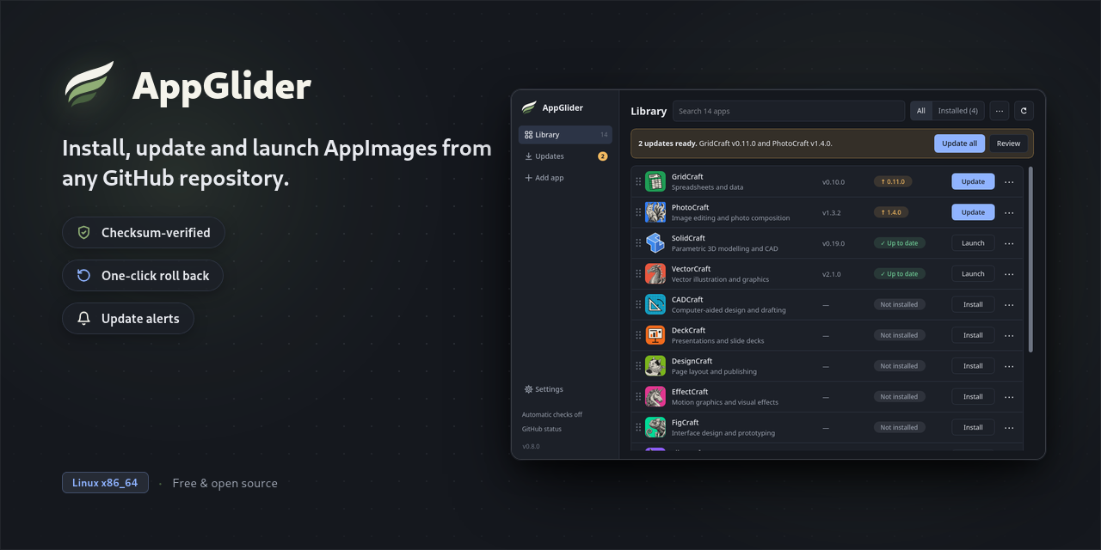This screenshot has width=1101, height=550.
Task: Click the app list vertical scrollbar
Action: pos(1030,259)
